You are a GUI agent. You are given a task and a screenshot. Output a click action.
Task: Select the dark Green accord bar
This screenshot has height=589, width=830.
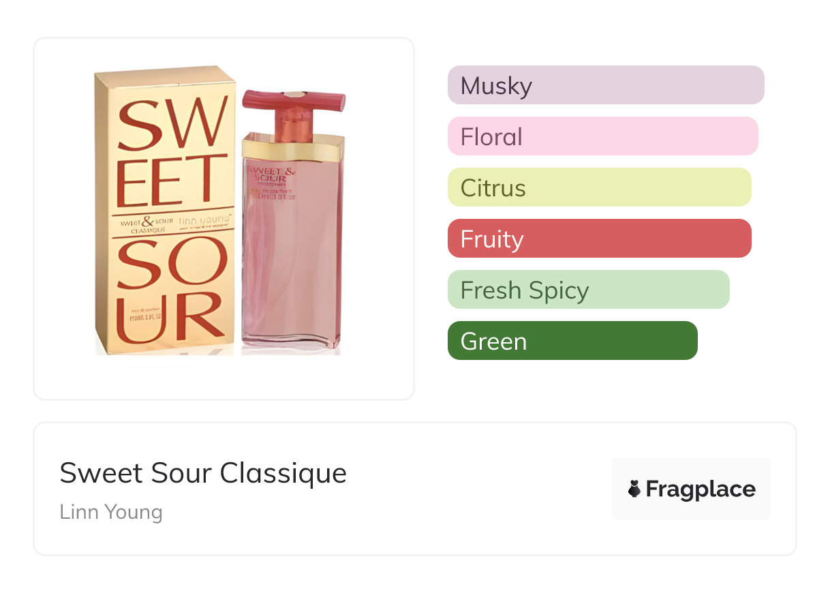[572, 341]
